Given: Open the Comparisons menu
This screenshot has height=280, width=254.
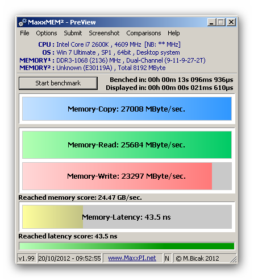Looking at the screenshot, I should click(144, 33).
